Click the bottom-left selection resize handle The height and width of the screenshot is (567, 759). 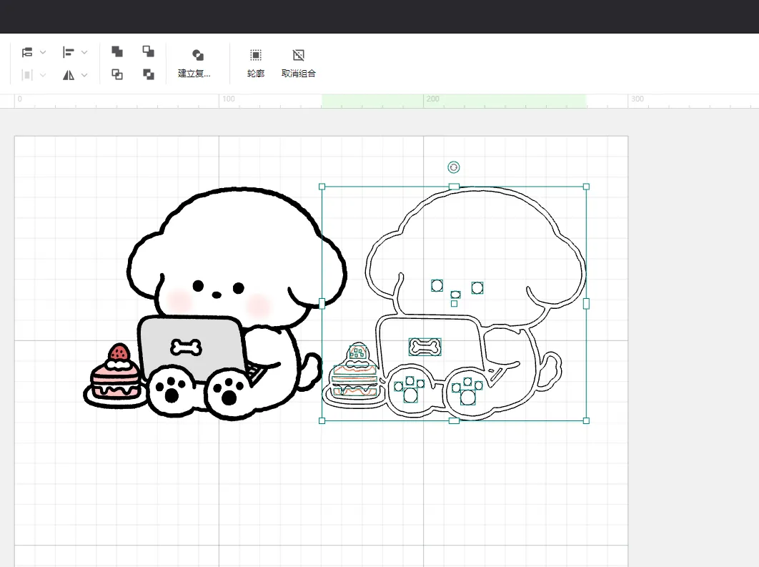click(322, 420)
